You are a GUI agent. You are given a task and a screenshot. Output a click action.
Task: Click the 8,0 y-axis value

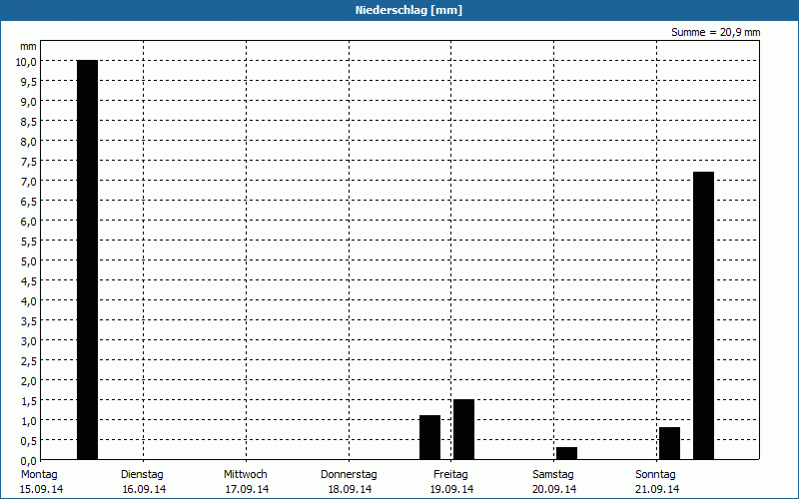[x=29, y=141]
